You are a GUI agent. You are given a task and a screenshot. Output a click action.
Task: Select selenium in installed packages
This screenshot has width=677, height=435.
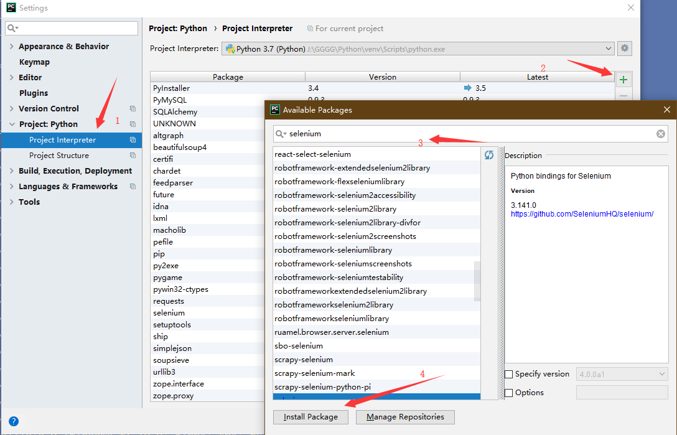[x=207, y=313]
